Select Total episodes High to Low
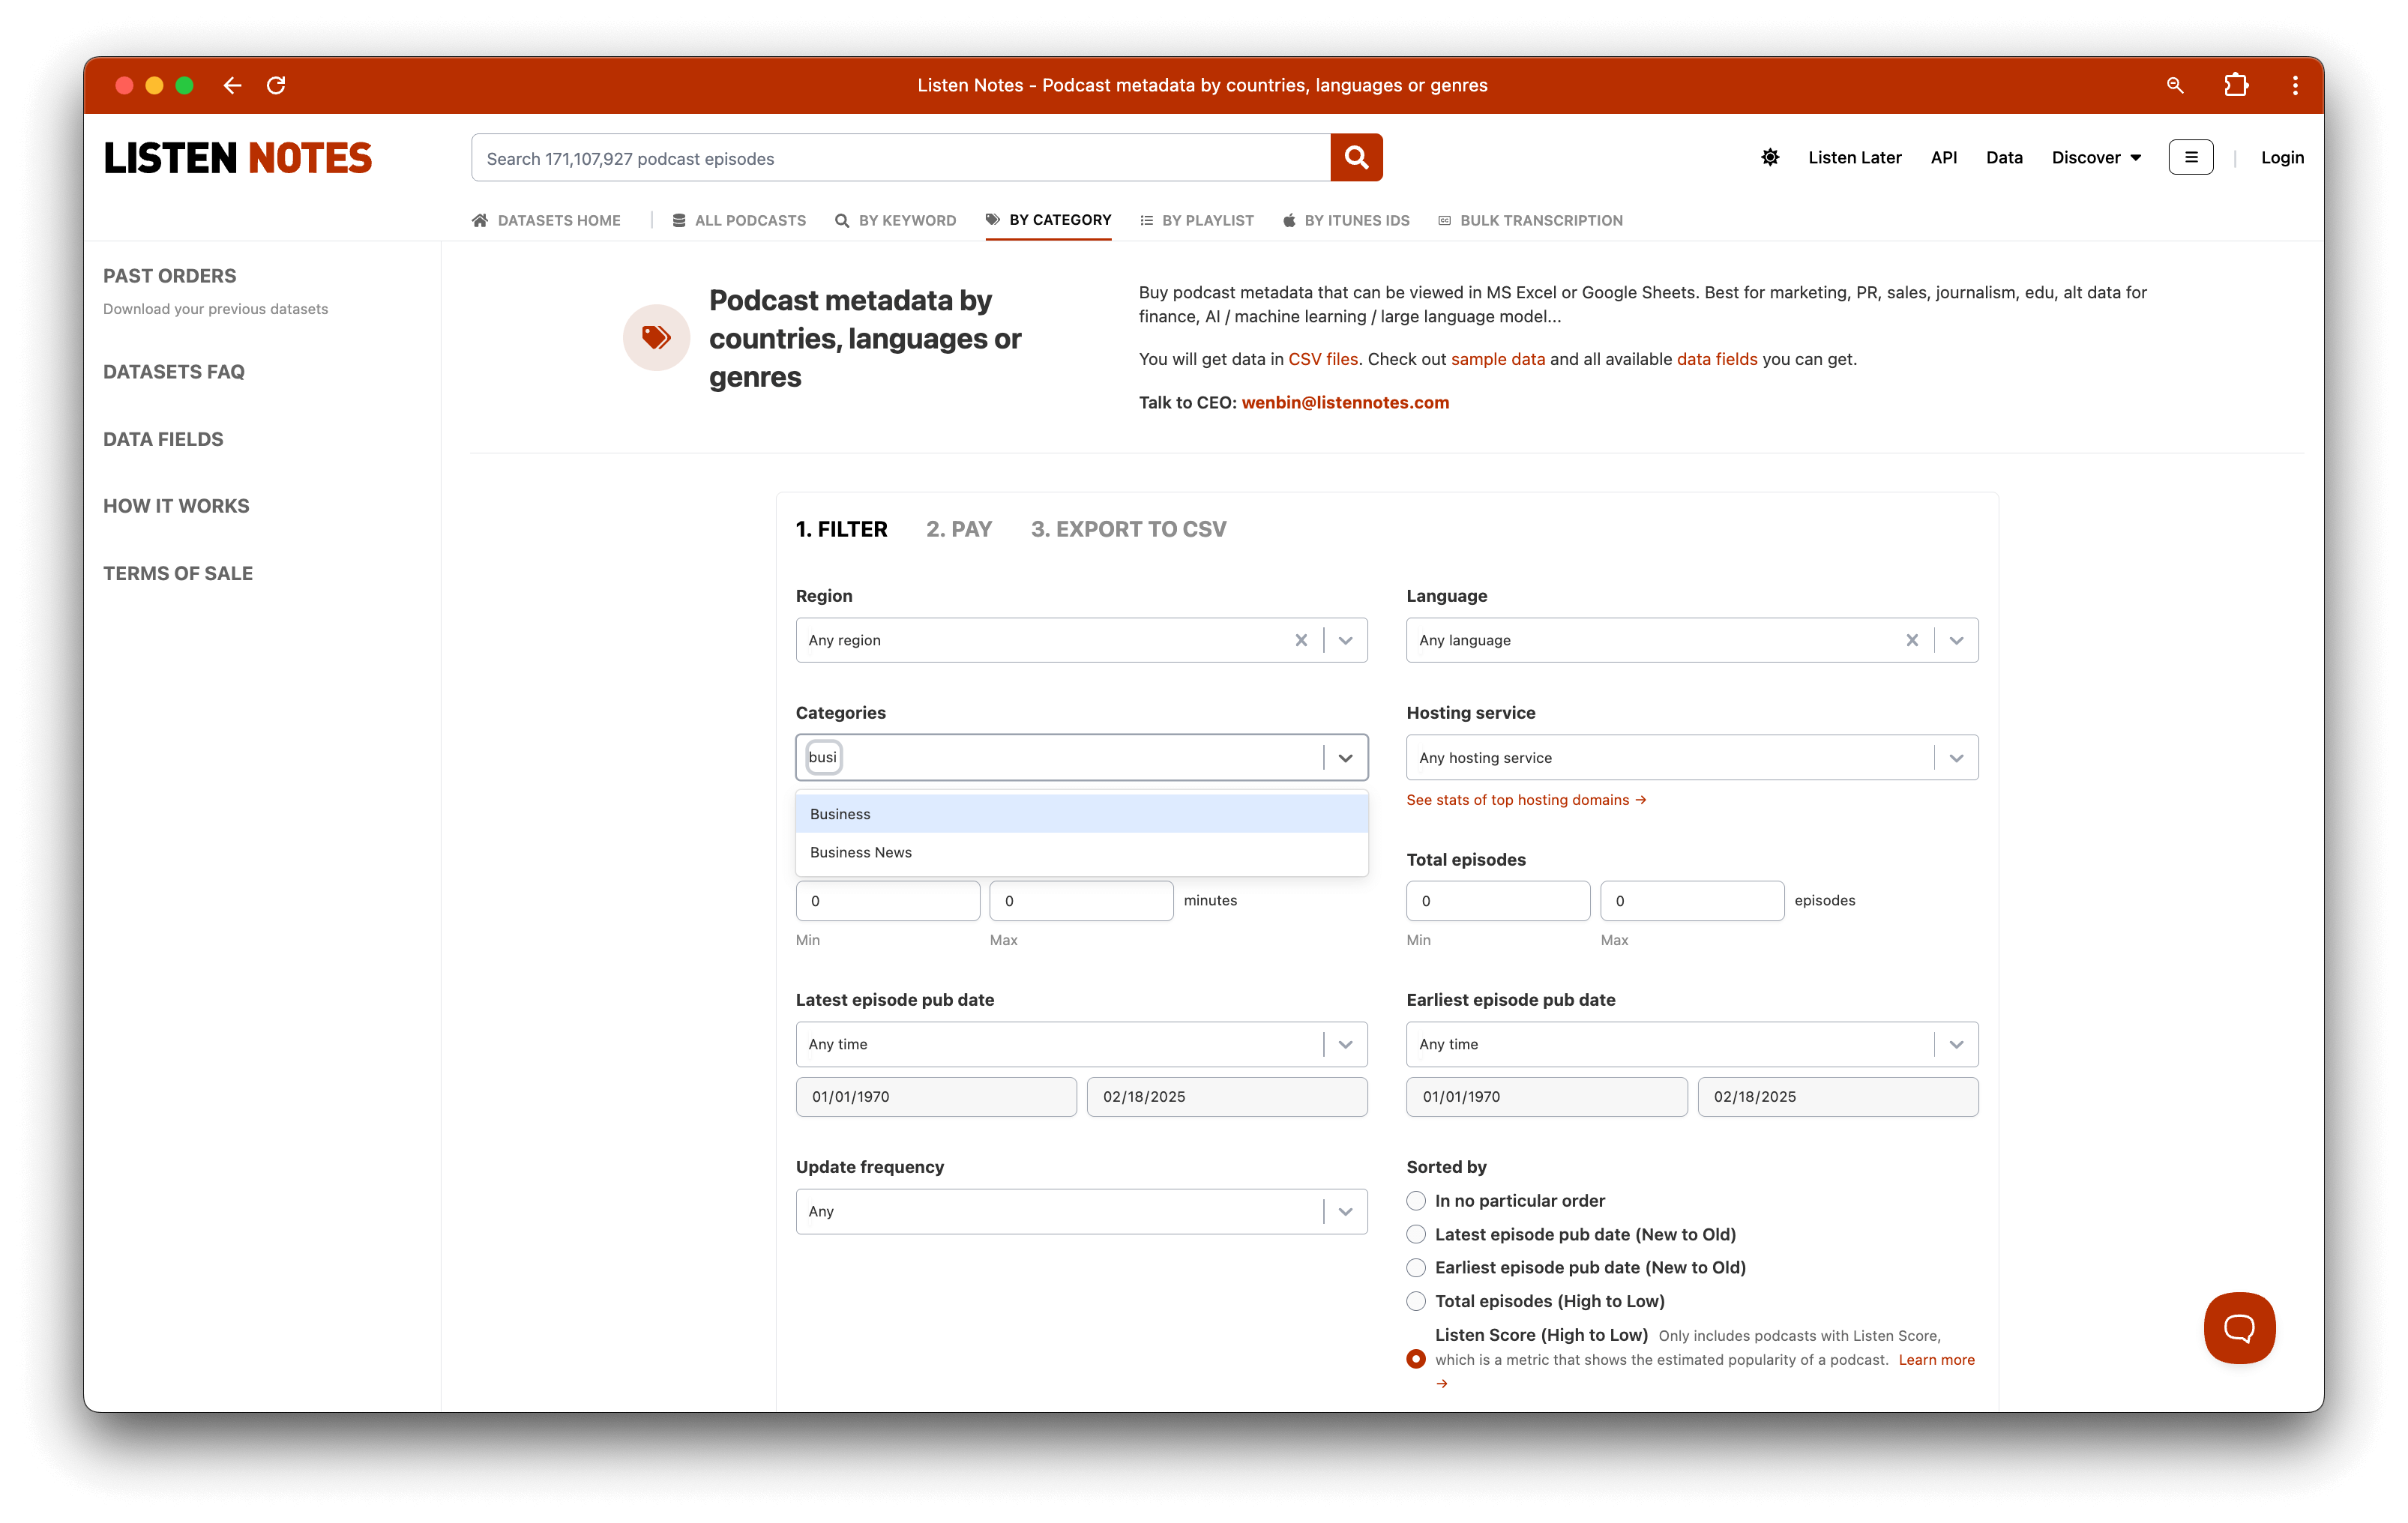Viewport: 2408px width, 1523px height. (x=1415, y=1301)
